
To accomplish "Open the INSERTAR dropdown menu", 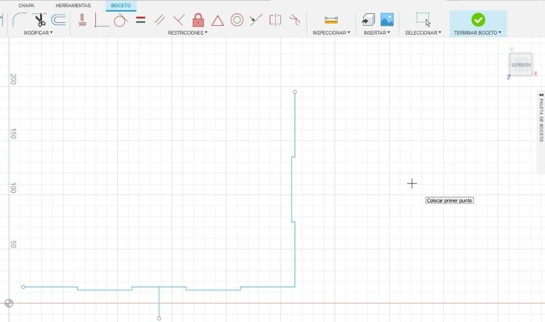I will point(377,32).
